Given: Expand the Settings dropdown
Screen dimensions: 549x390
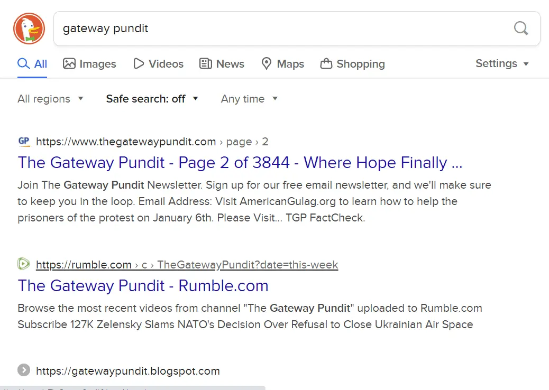Looking at the screenshot, I should (x=502, y=63).
